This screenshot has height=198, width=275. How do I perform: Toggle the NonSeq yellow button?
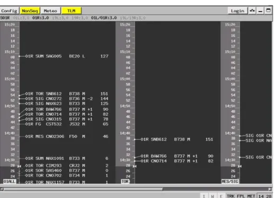point(30,11)
